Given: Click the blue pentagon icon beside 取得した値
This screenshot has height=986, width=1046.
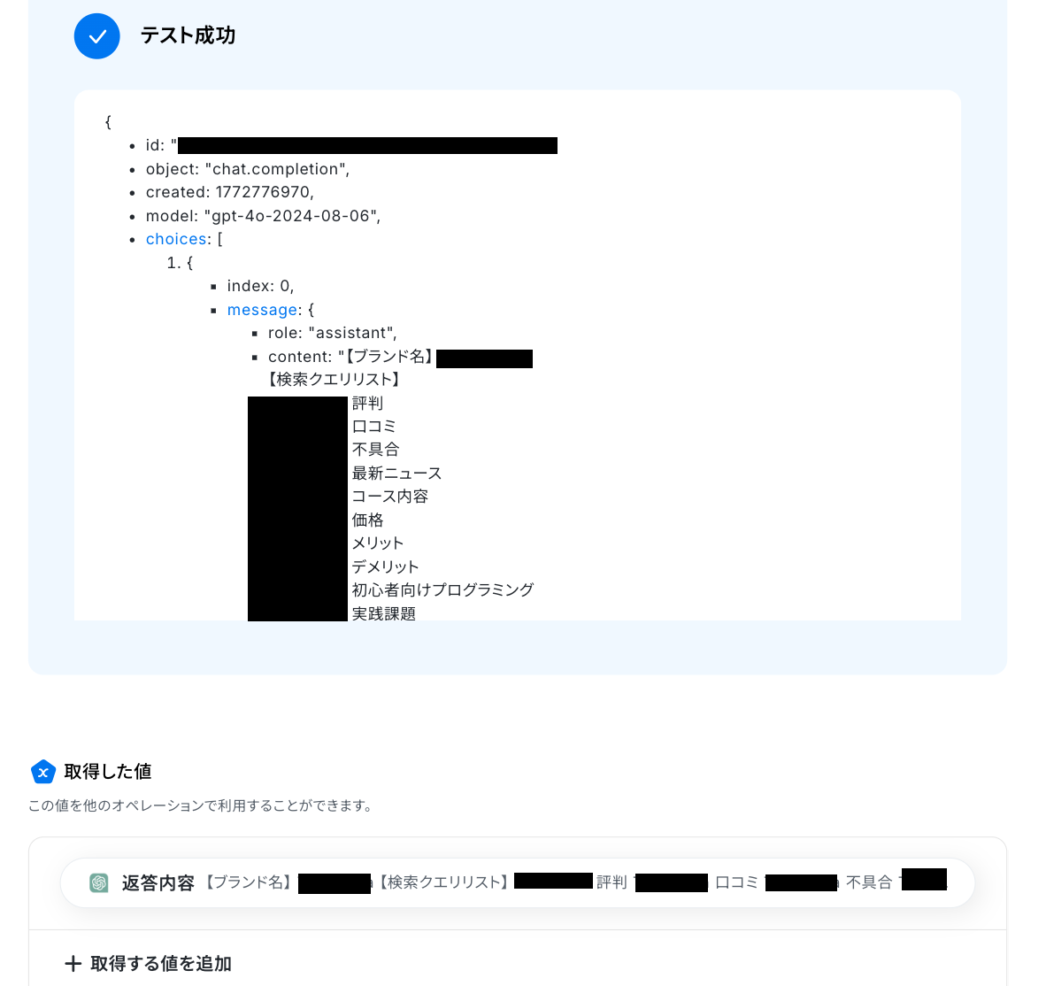Looking at the screenshot, I should [x=43, y=772].
